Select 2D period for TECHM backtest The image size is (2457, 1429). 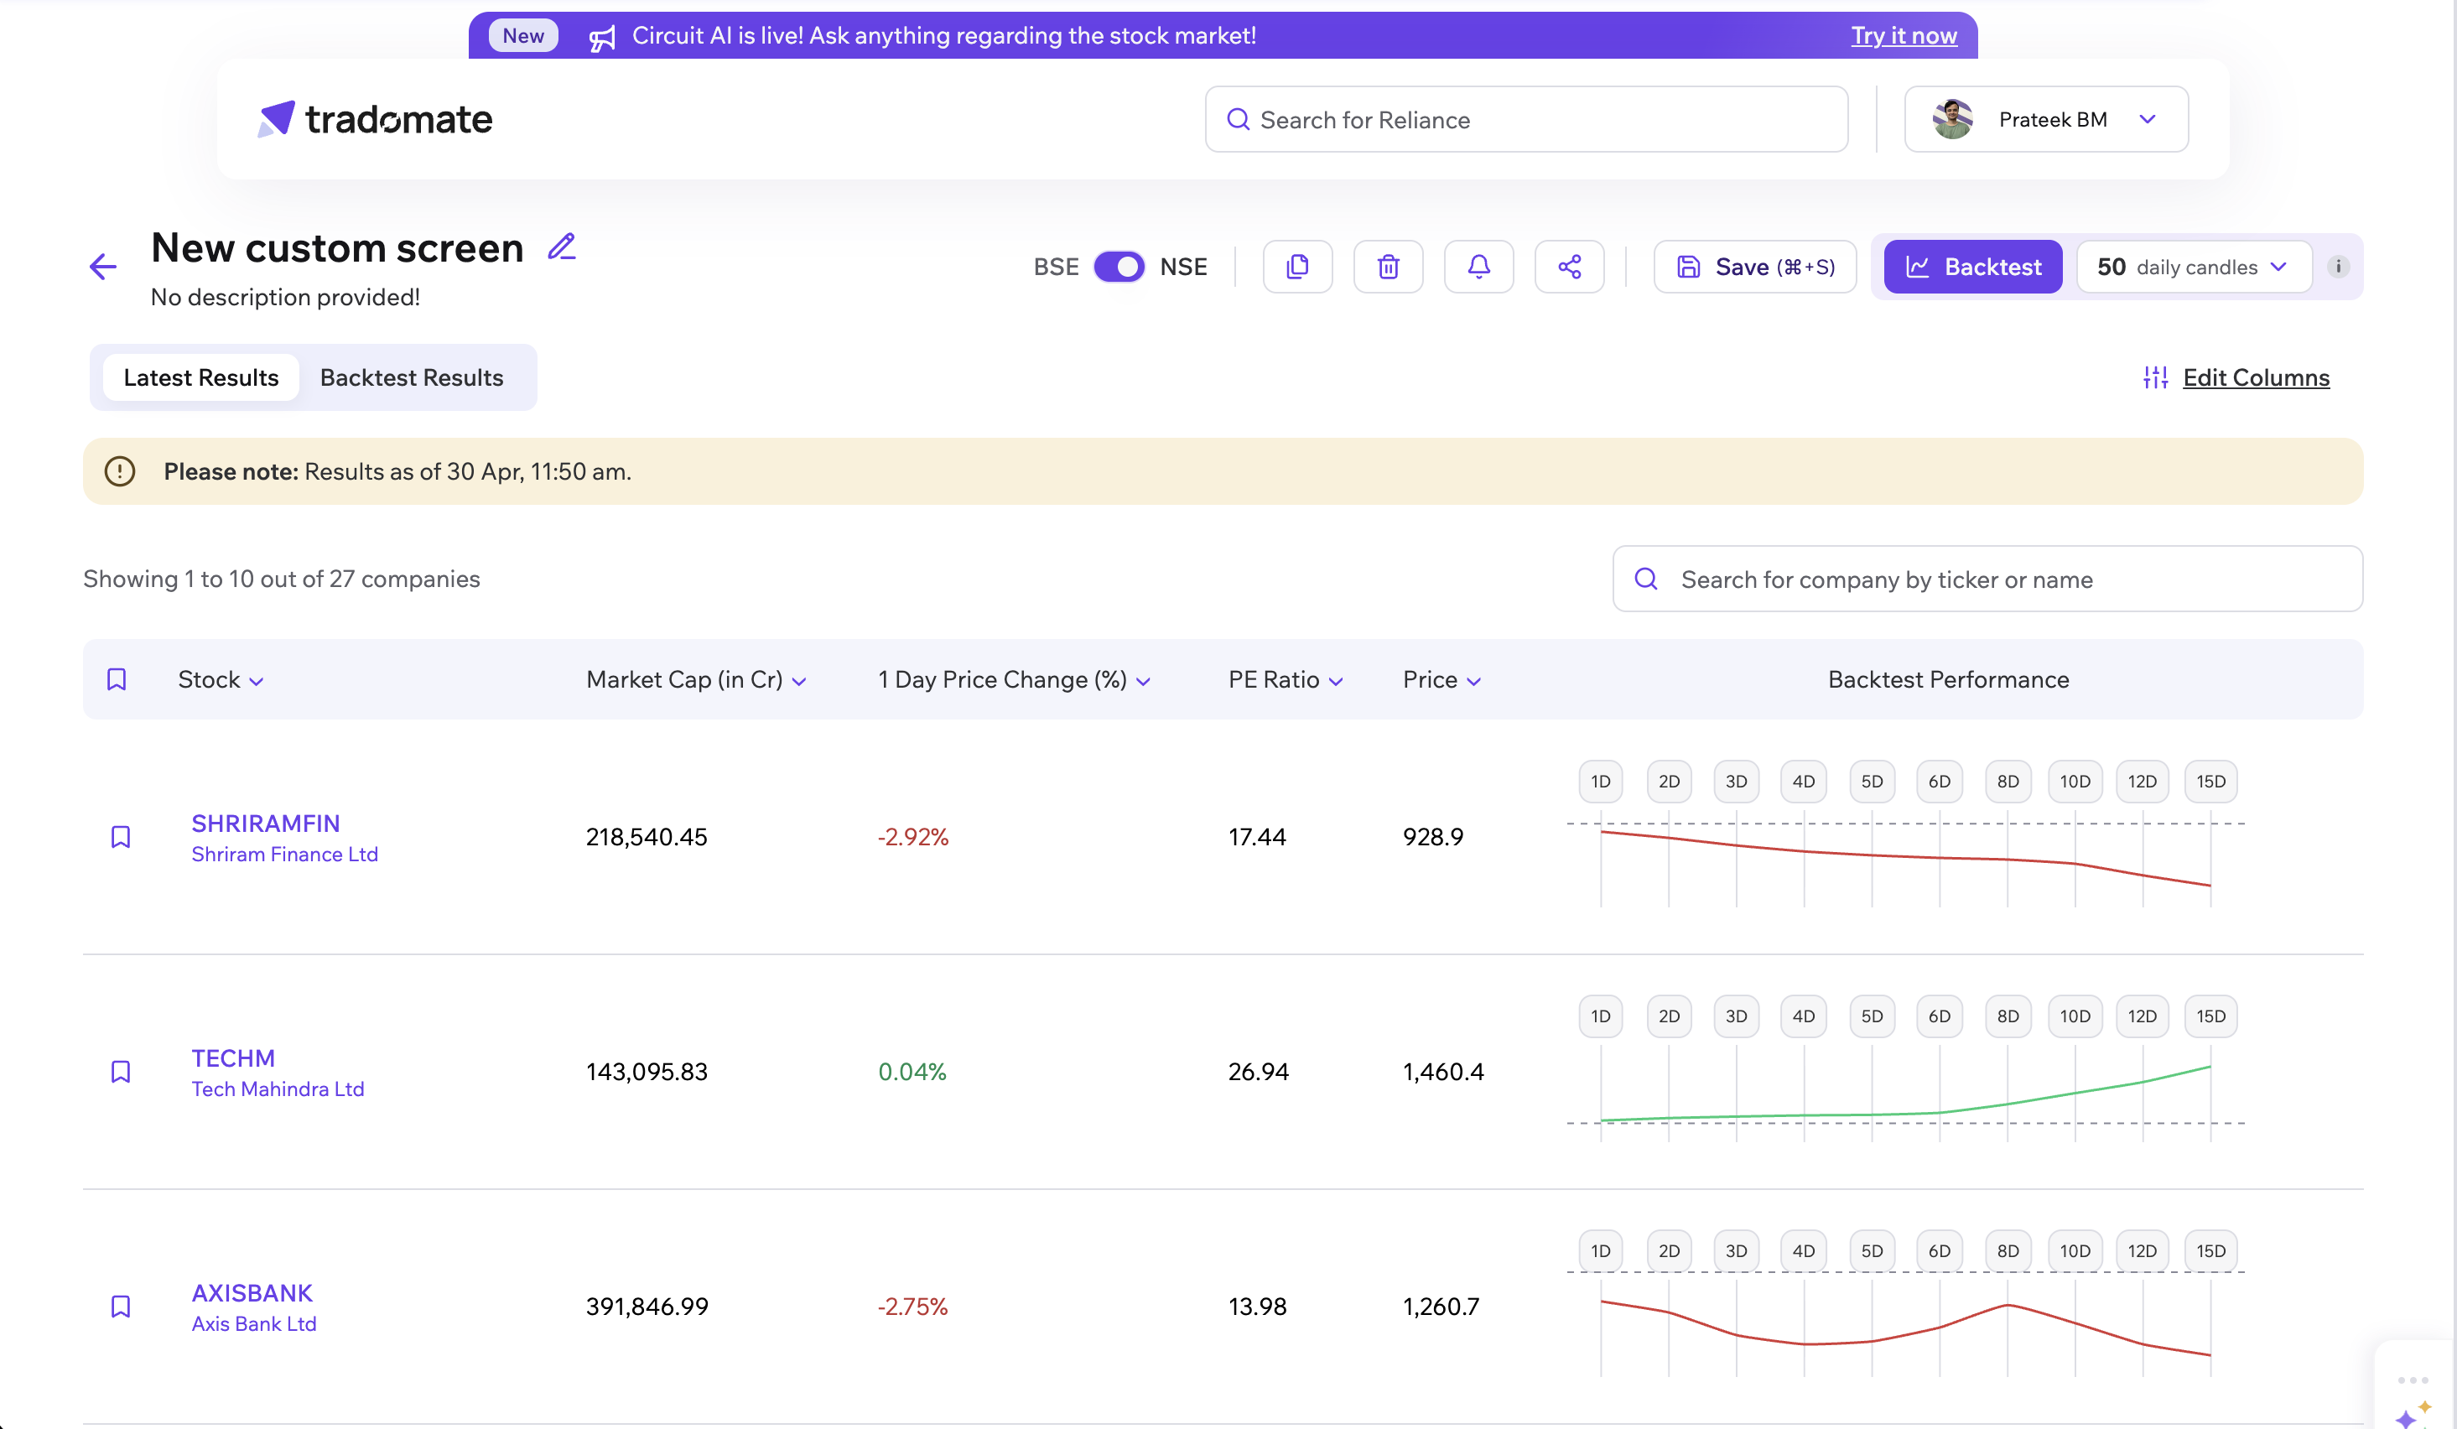[1668, 1016]
